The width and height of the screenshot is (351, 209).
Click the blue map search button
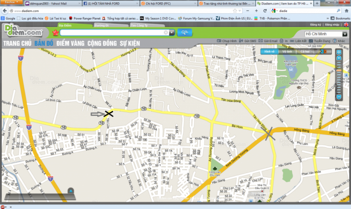click(185, 33)
